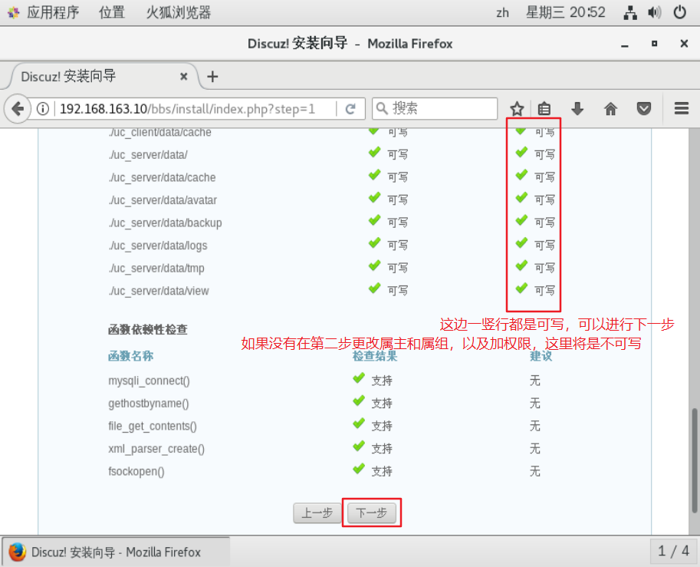
Task: Click the gethostbyname() function name
Action: coord(149,404)
